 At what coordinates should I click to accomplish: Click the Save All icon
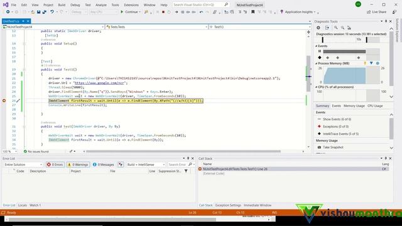[45, 12]
